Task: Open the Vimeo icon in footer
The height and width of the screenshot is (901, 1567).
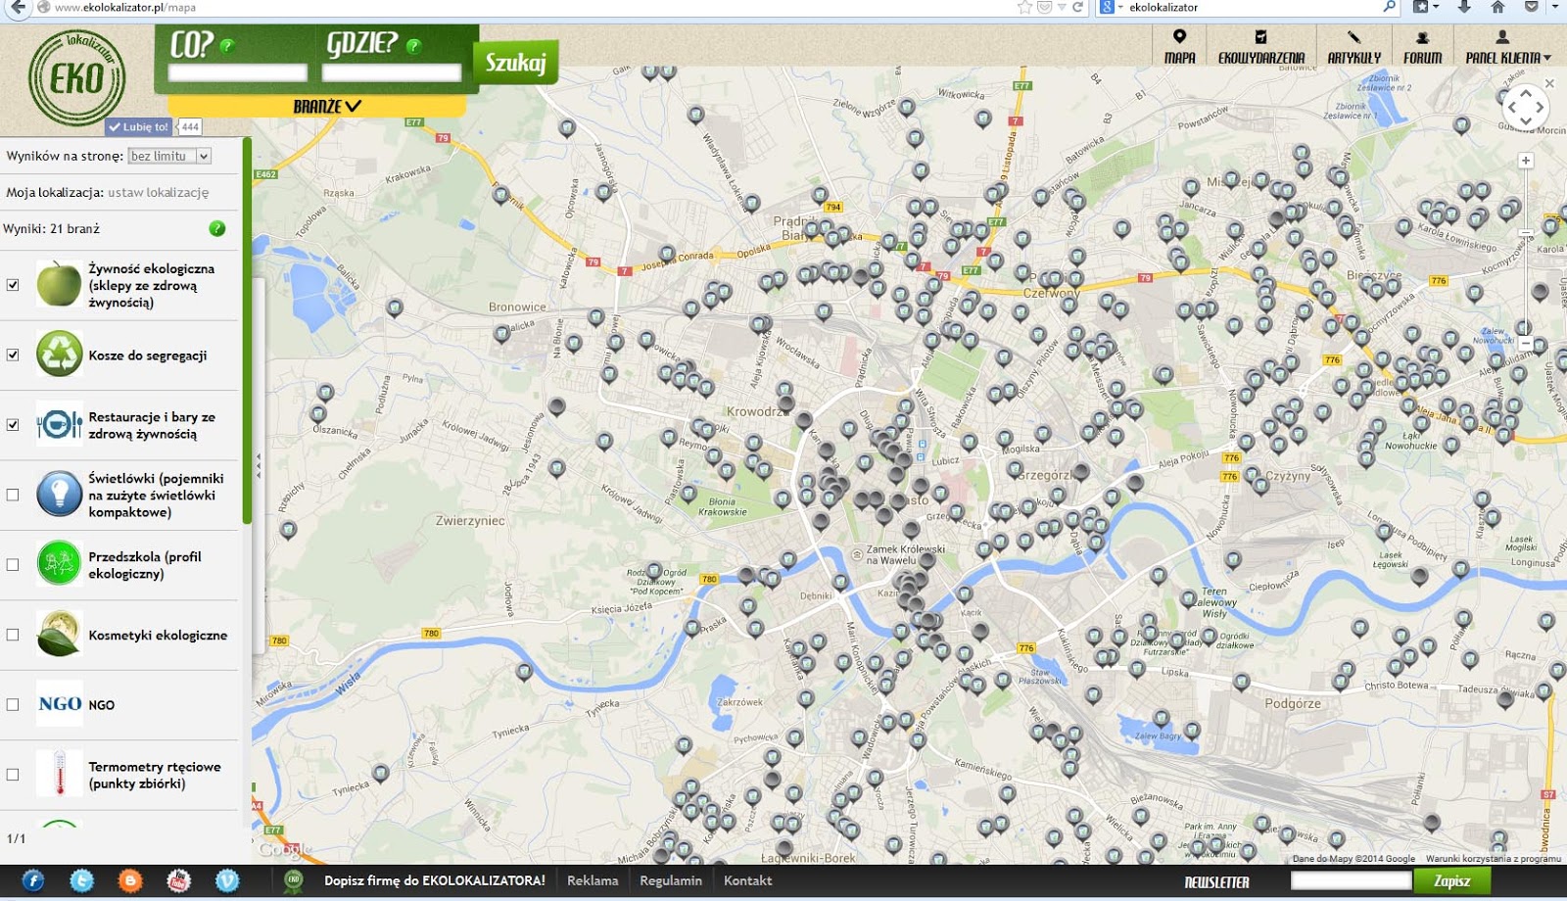Action: (x=227, y=880)
